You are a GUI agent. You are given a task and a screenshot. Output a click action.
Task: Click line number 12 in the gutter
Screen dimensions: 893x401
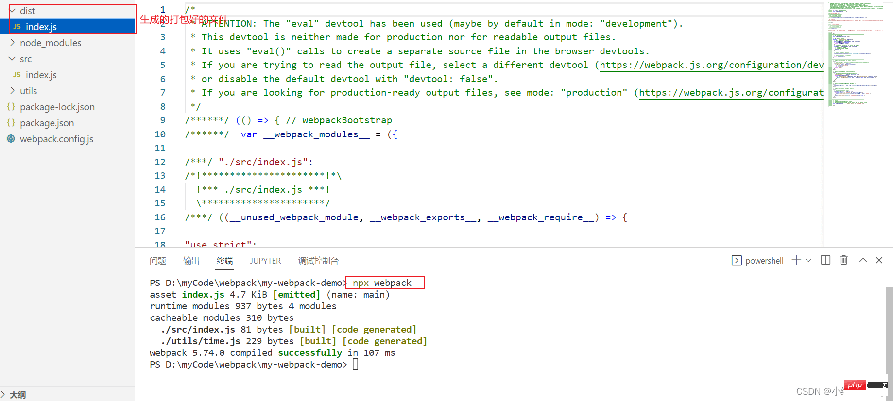tap(160, 162)
